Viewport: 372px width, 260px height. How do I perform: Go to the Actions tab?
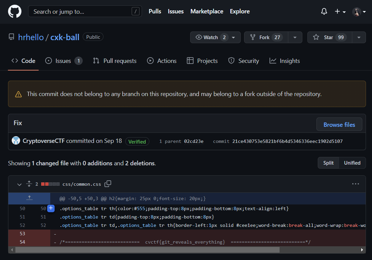(x=162, y=61)
